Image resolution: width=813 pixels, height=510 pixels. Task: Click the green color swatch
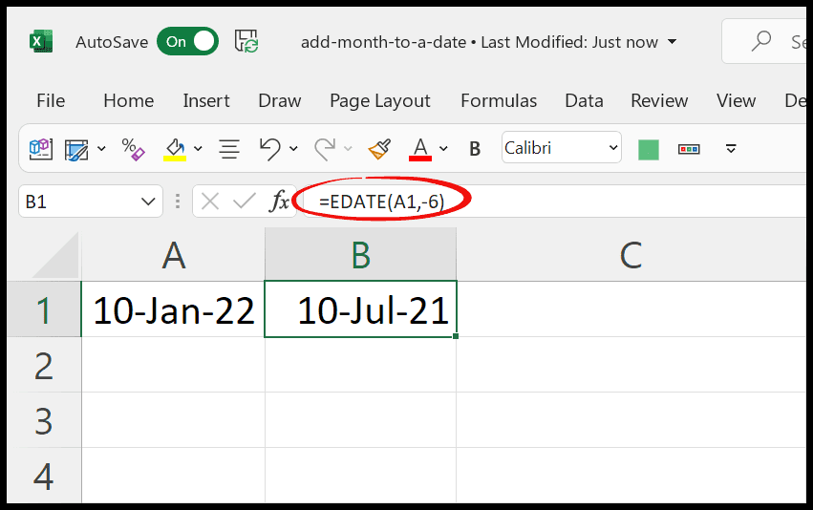(x=648, y=149)
